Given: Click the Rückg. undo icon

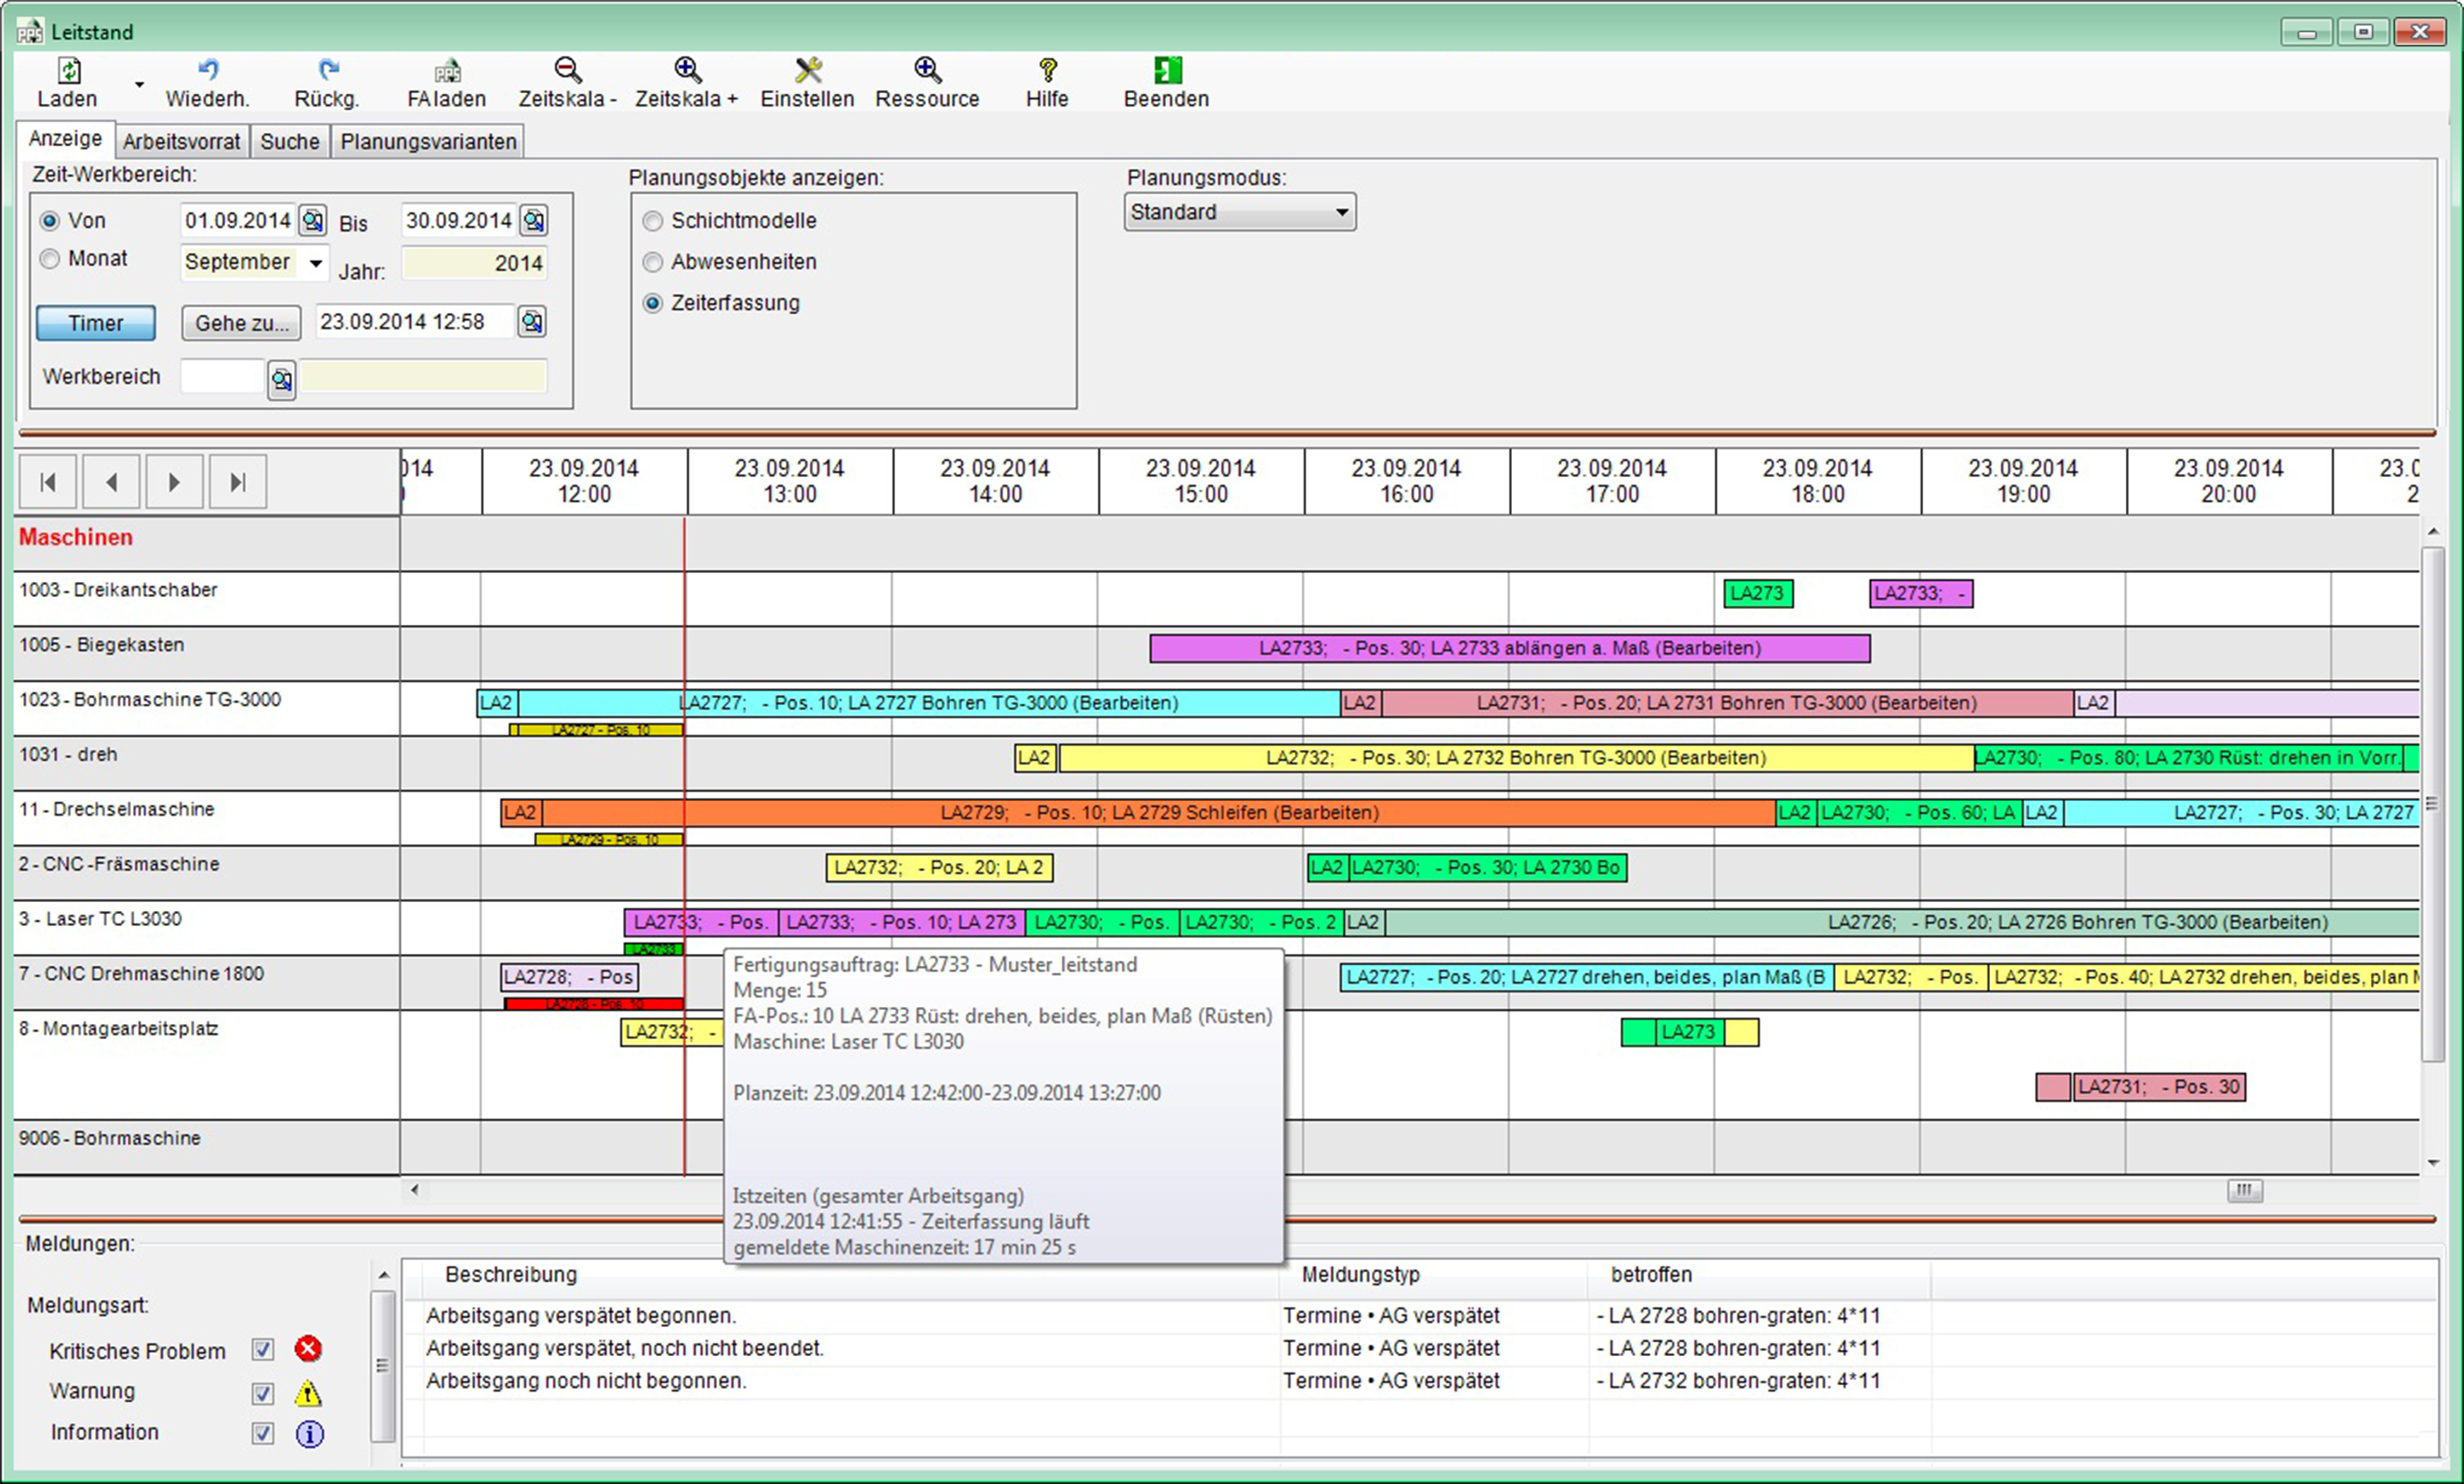Looking at the screenshot, I should tap(328, 70).
